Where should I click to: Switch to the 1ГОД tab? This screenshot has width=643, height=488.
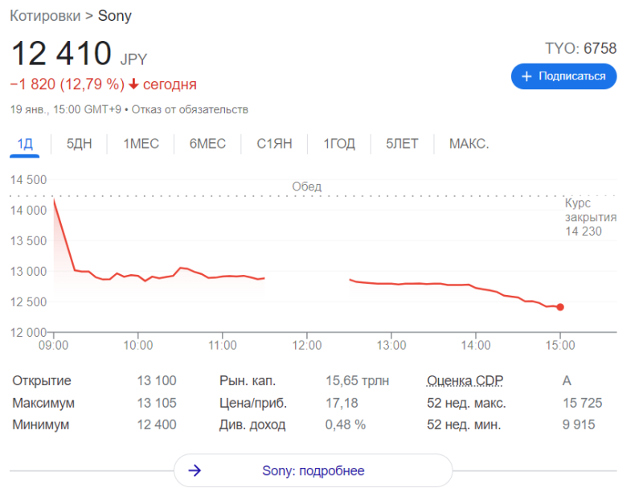339,144
